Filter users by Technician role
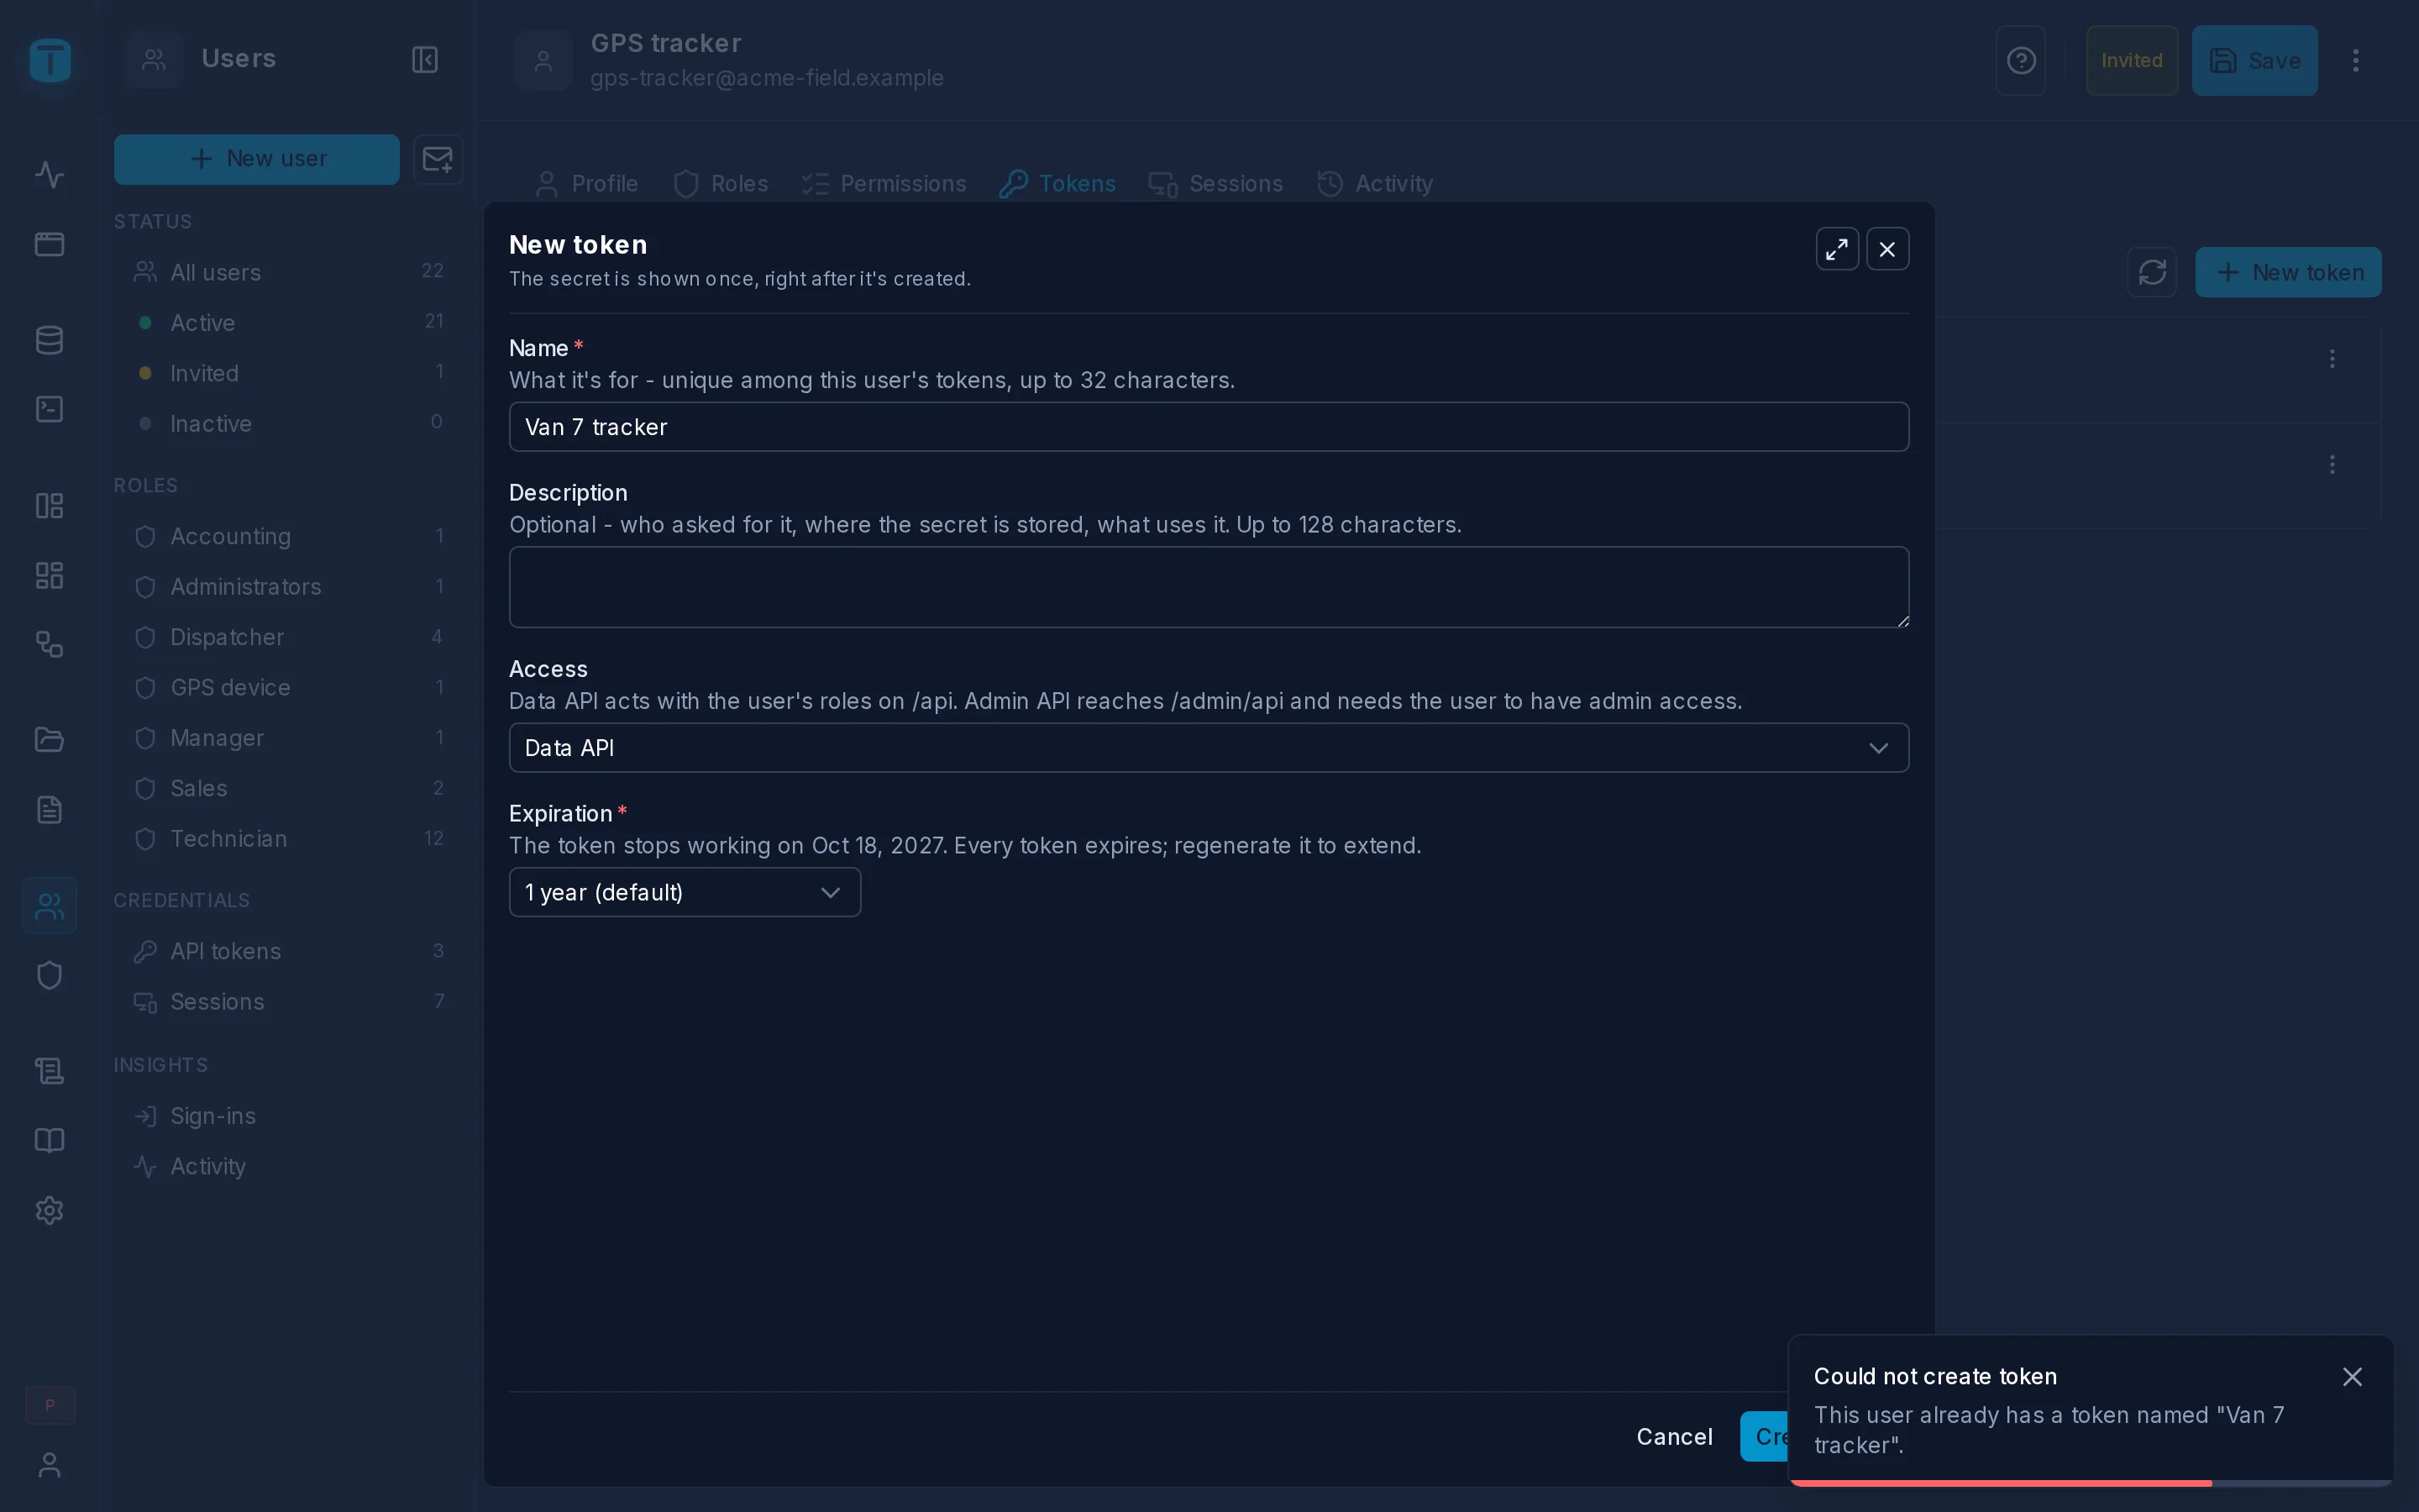The height and width of the screenshot is (1512, 2419). click(x=288, y=839)
